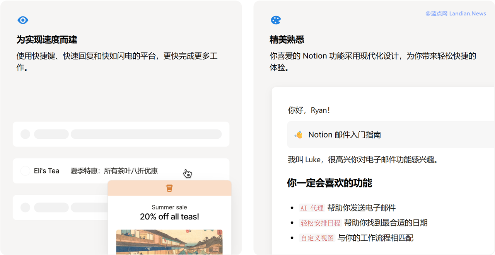Click the 自定义视图 tag

317,238
